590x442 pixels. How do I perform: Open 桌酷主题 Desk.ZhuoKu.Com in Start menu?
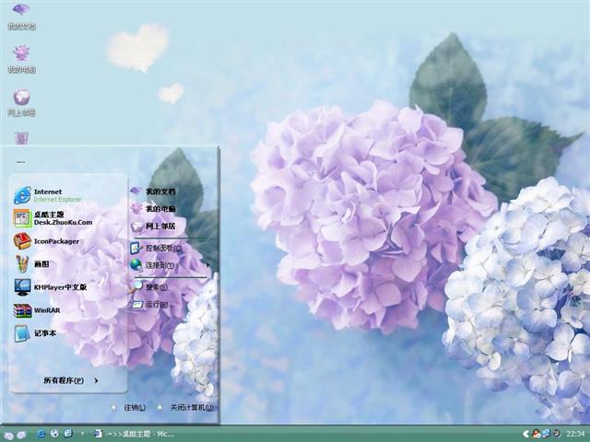[x=53, y=218]
